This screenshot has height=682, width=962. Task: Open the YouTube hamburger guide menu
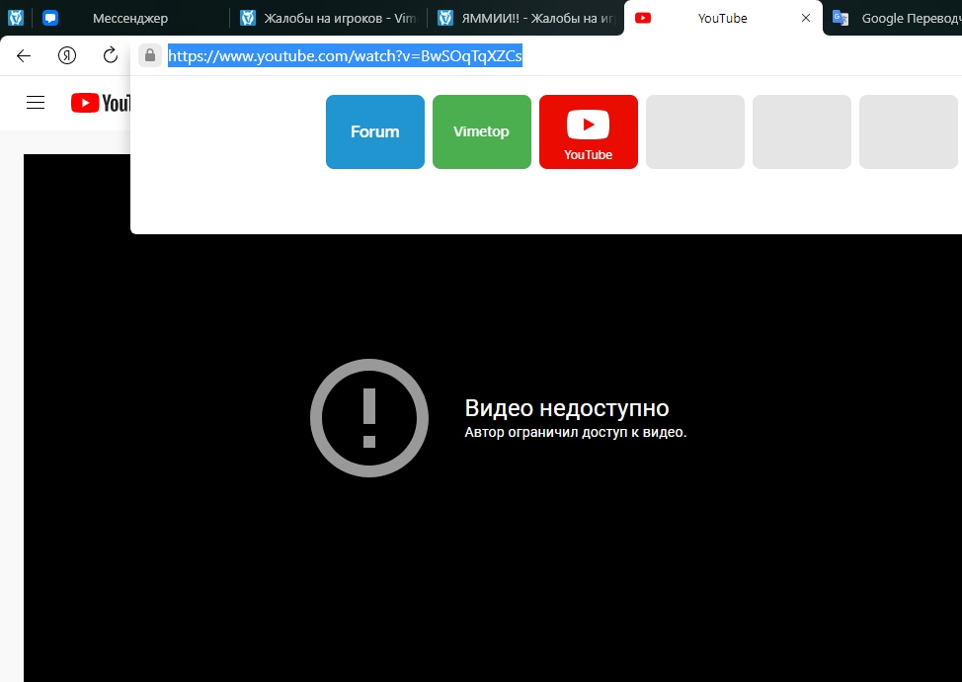(x=36, y=103)
